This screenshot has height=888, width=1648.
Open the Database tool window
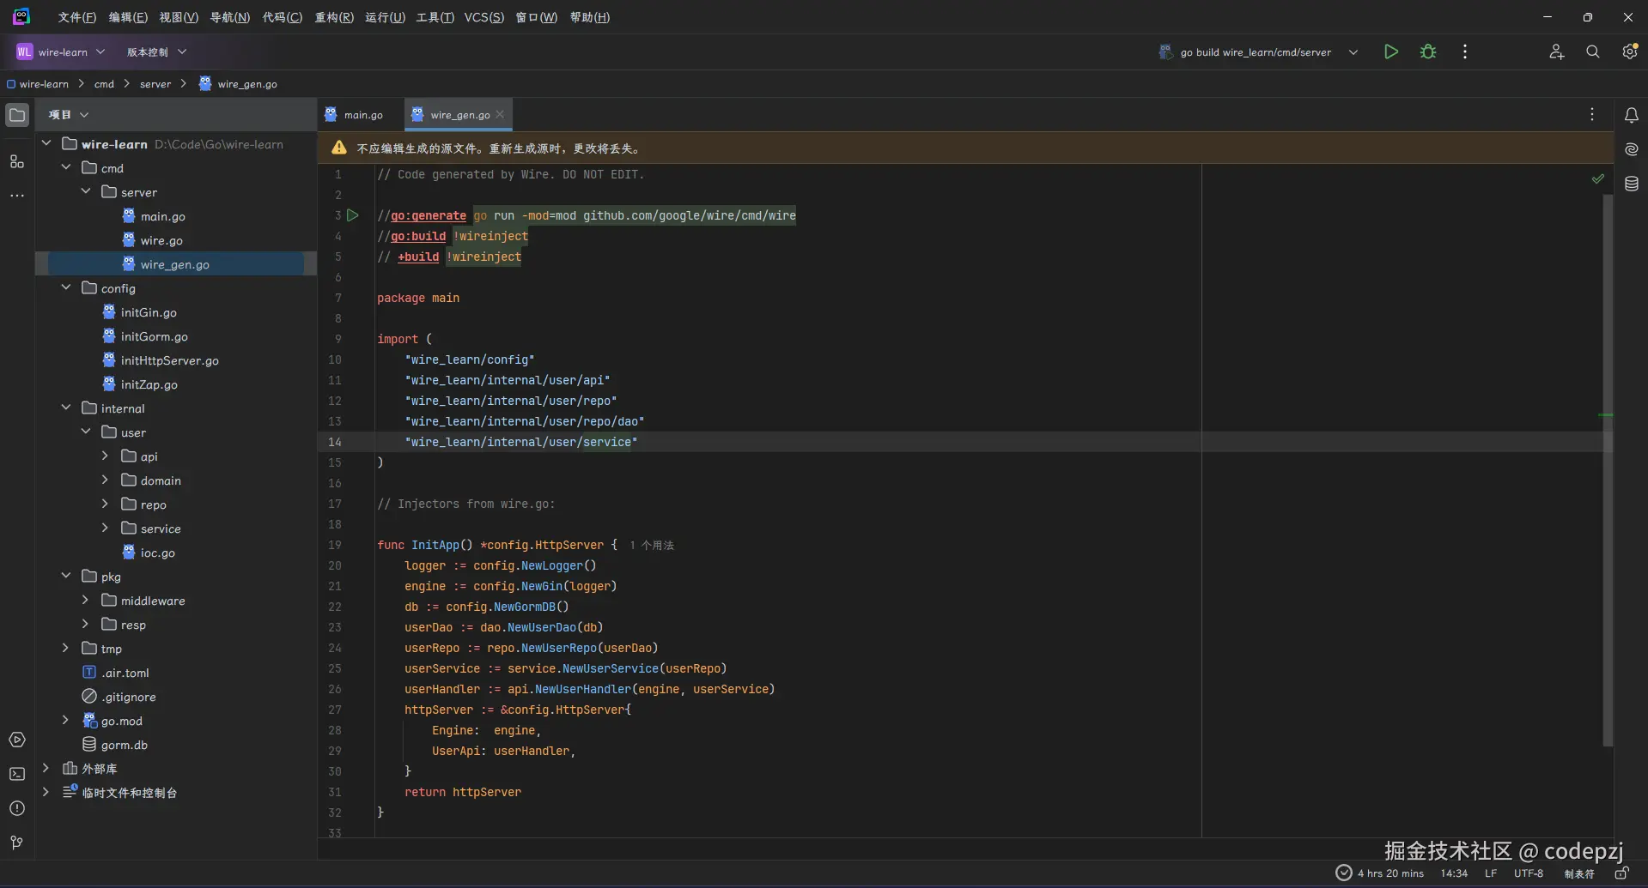[1631, 184]
